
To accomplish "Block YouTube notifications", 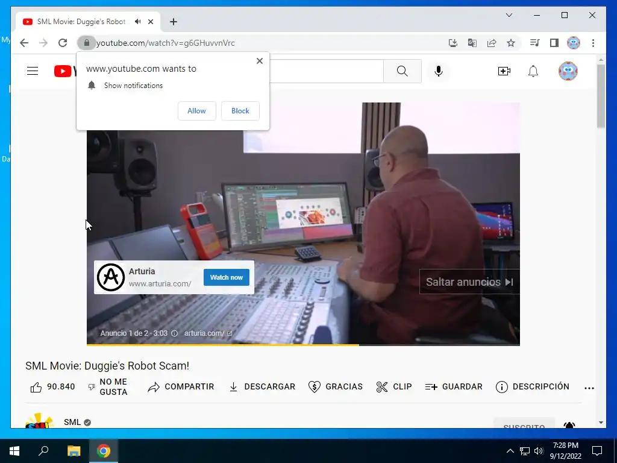I will tap(240, 111).
